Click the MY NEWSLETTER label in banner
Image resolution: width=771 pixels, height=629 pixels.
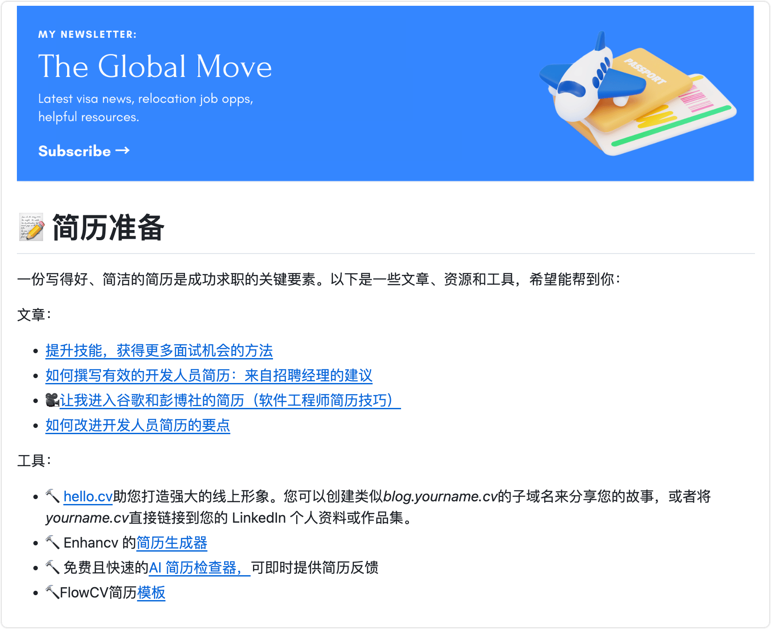pos(87,35)
